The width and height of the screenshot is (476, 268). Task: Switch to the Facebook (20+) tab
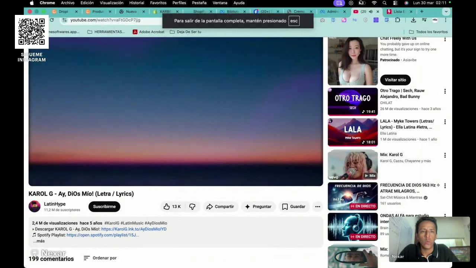265,12
